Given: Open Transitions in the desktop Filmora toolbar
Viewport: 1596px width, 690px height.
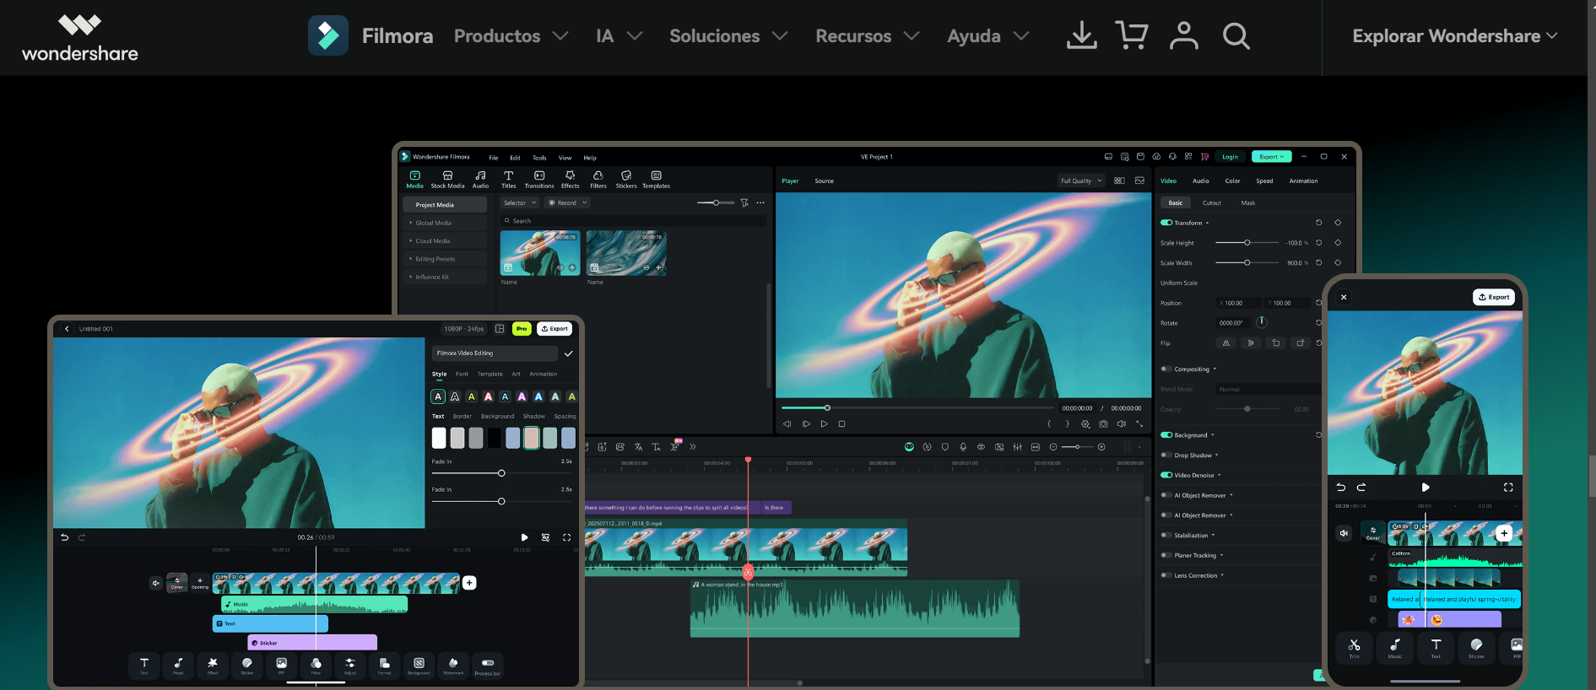Looking at the screenshot, I should [539, 180].
